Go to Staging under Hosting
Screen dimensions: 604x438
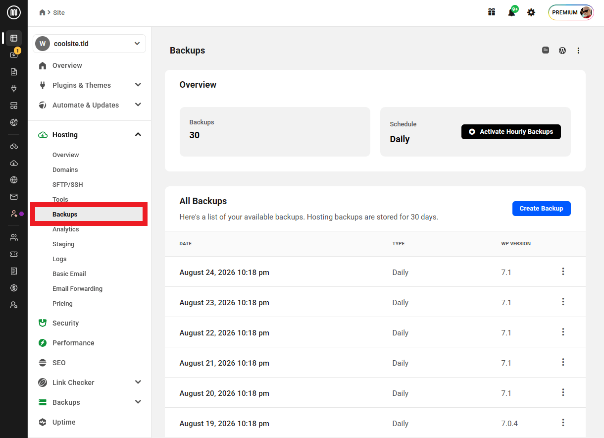63,244
